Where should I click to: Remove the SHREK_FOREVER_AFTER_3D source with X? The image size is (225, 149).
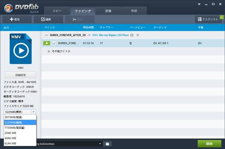coord(138,35)
